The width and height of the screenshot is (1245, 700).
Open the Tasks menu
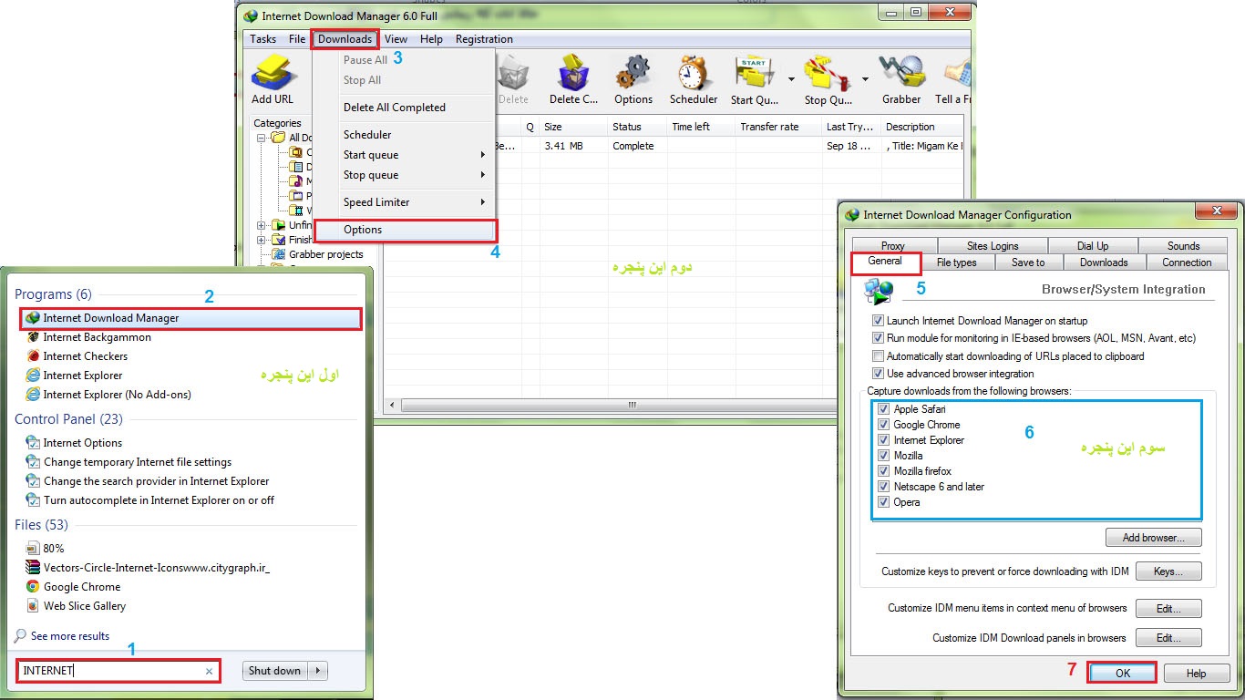point(263,39)
